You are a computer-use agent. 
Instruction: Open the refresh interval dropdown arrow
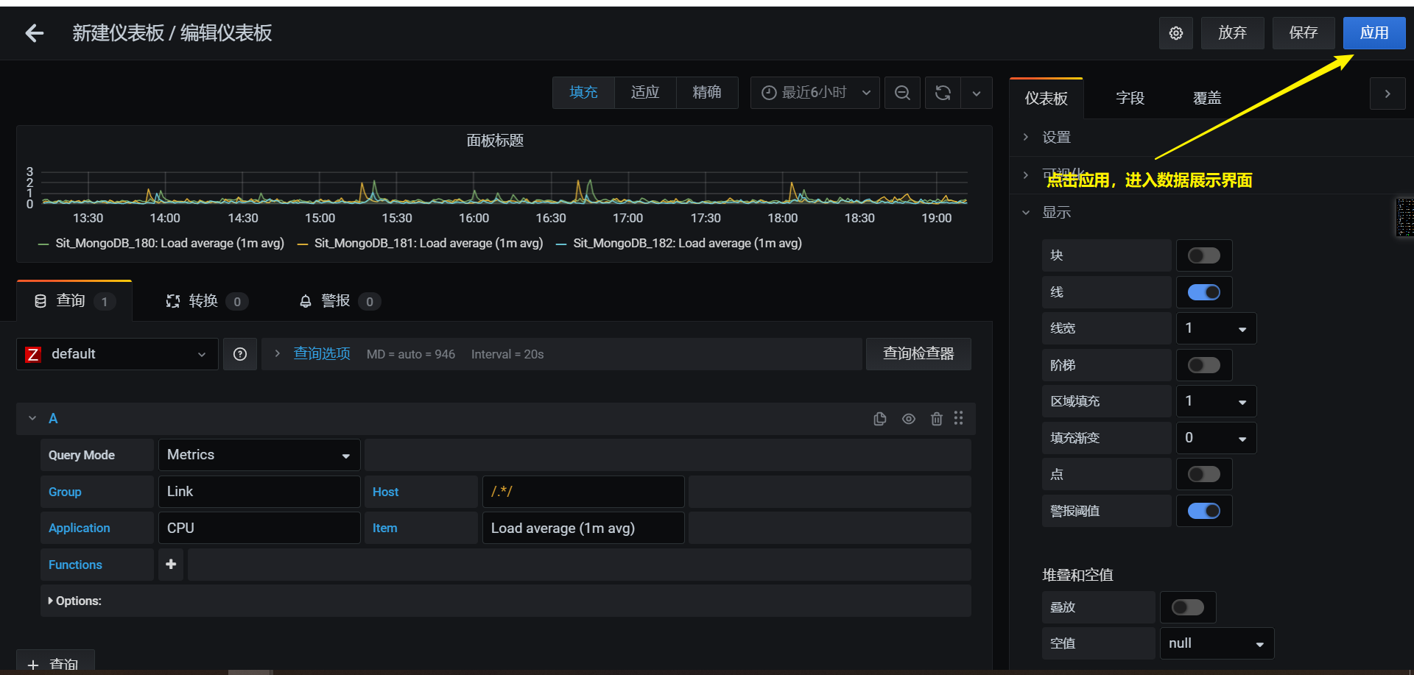[x=977, y=93]
